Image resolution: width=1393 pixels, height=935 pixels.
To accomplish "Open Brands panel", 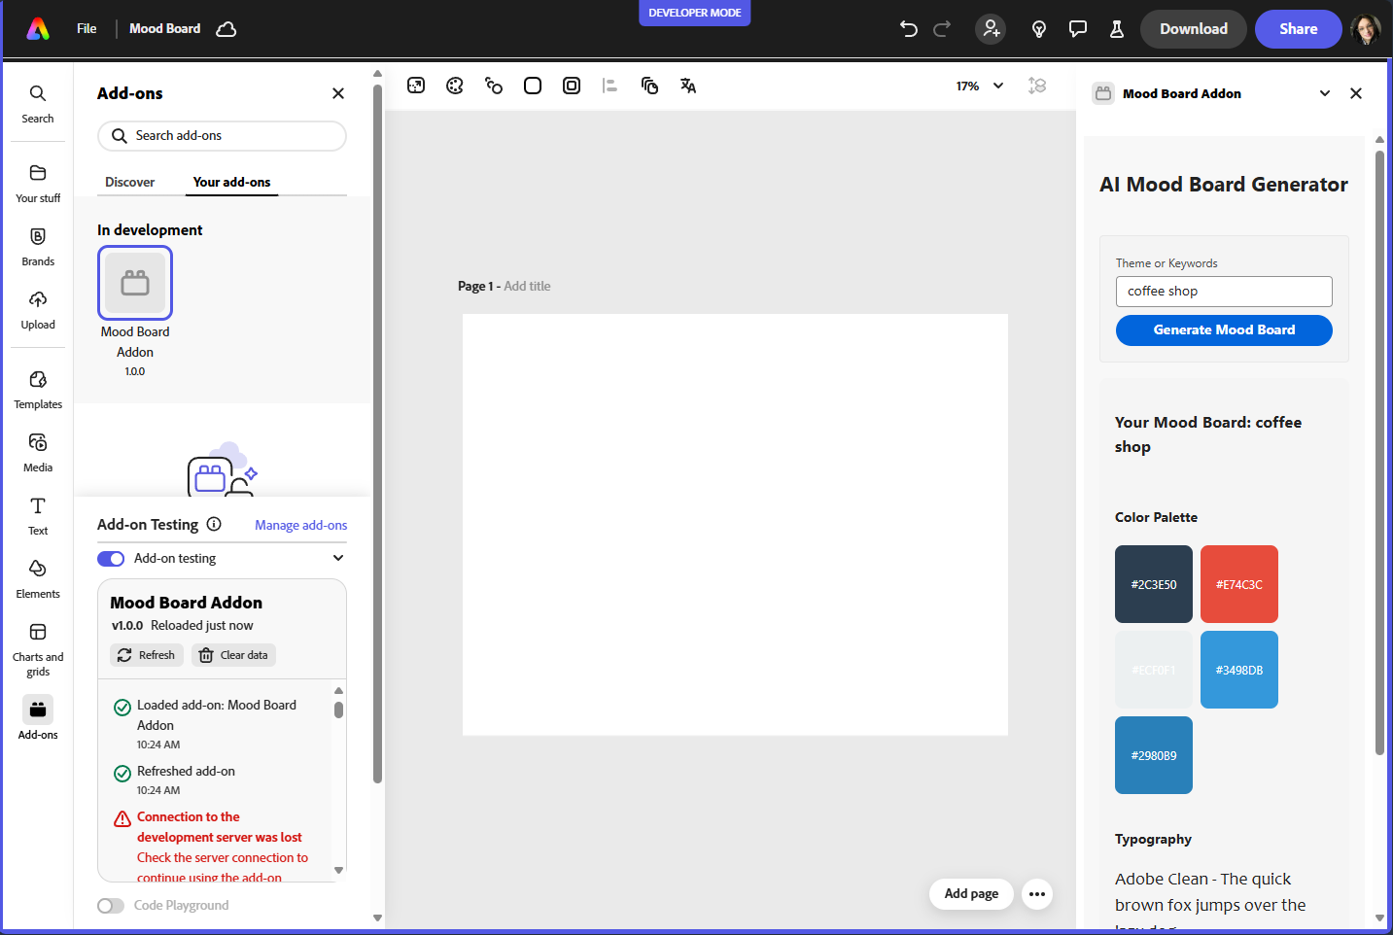I will (38, 247).
